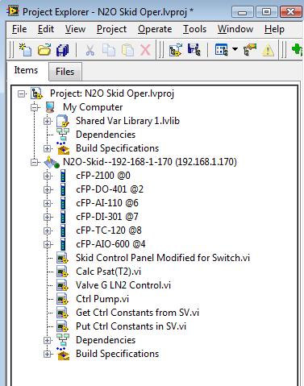
Task: Click the Paste clipboard icon
Action: (127, 50)
